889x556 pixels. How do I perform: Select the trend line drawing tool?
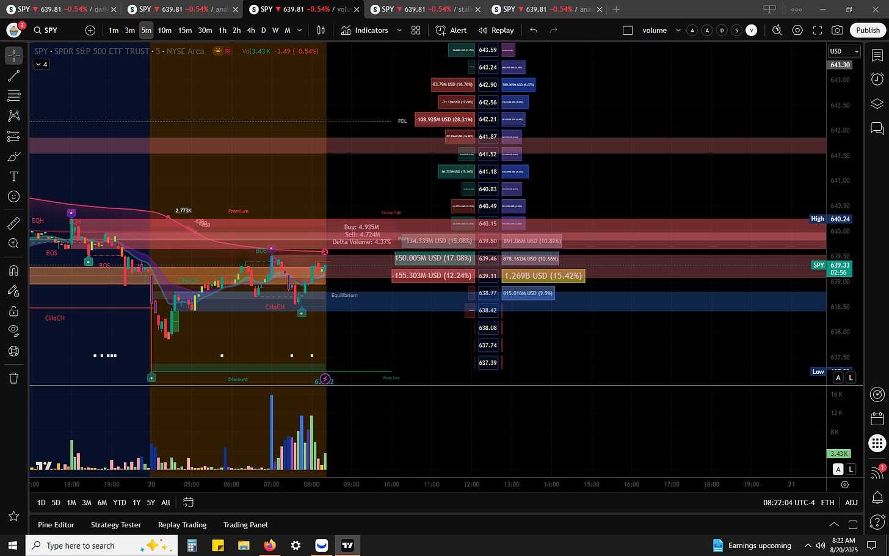coord(13,76)
